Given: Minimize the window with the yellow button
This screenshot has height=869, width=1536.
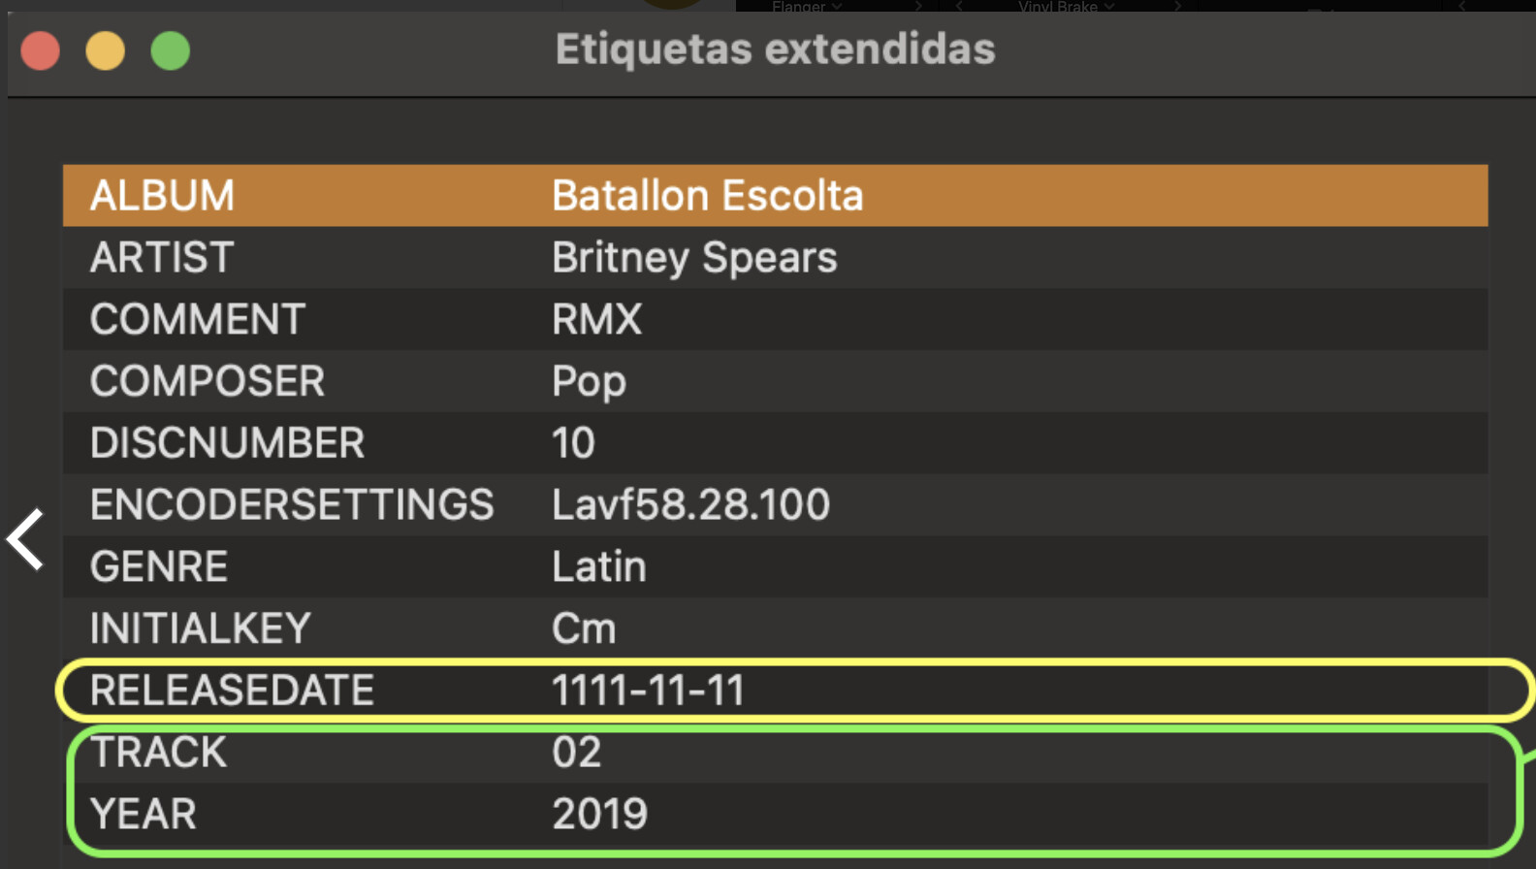Looking at the screenshot, I should point(105,50).
